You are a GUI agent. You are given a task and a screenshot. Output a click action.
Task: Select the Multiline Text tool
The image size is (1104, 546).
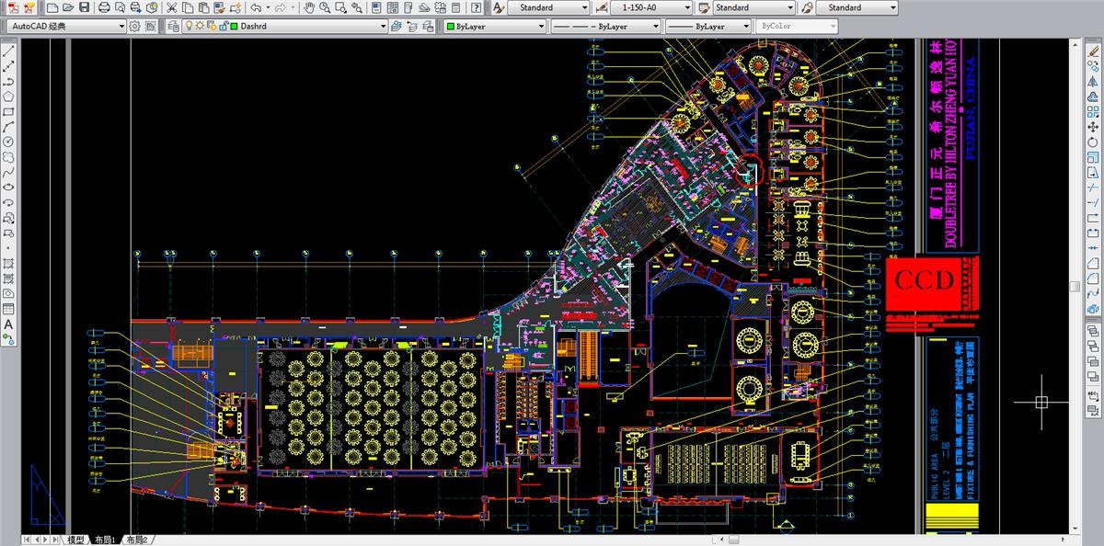(x=8, y=324)
